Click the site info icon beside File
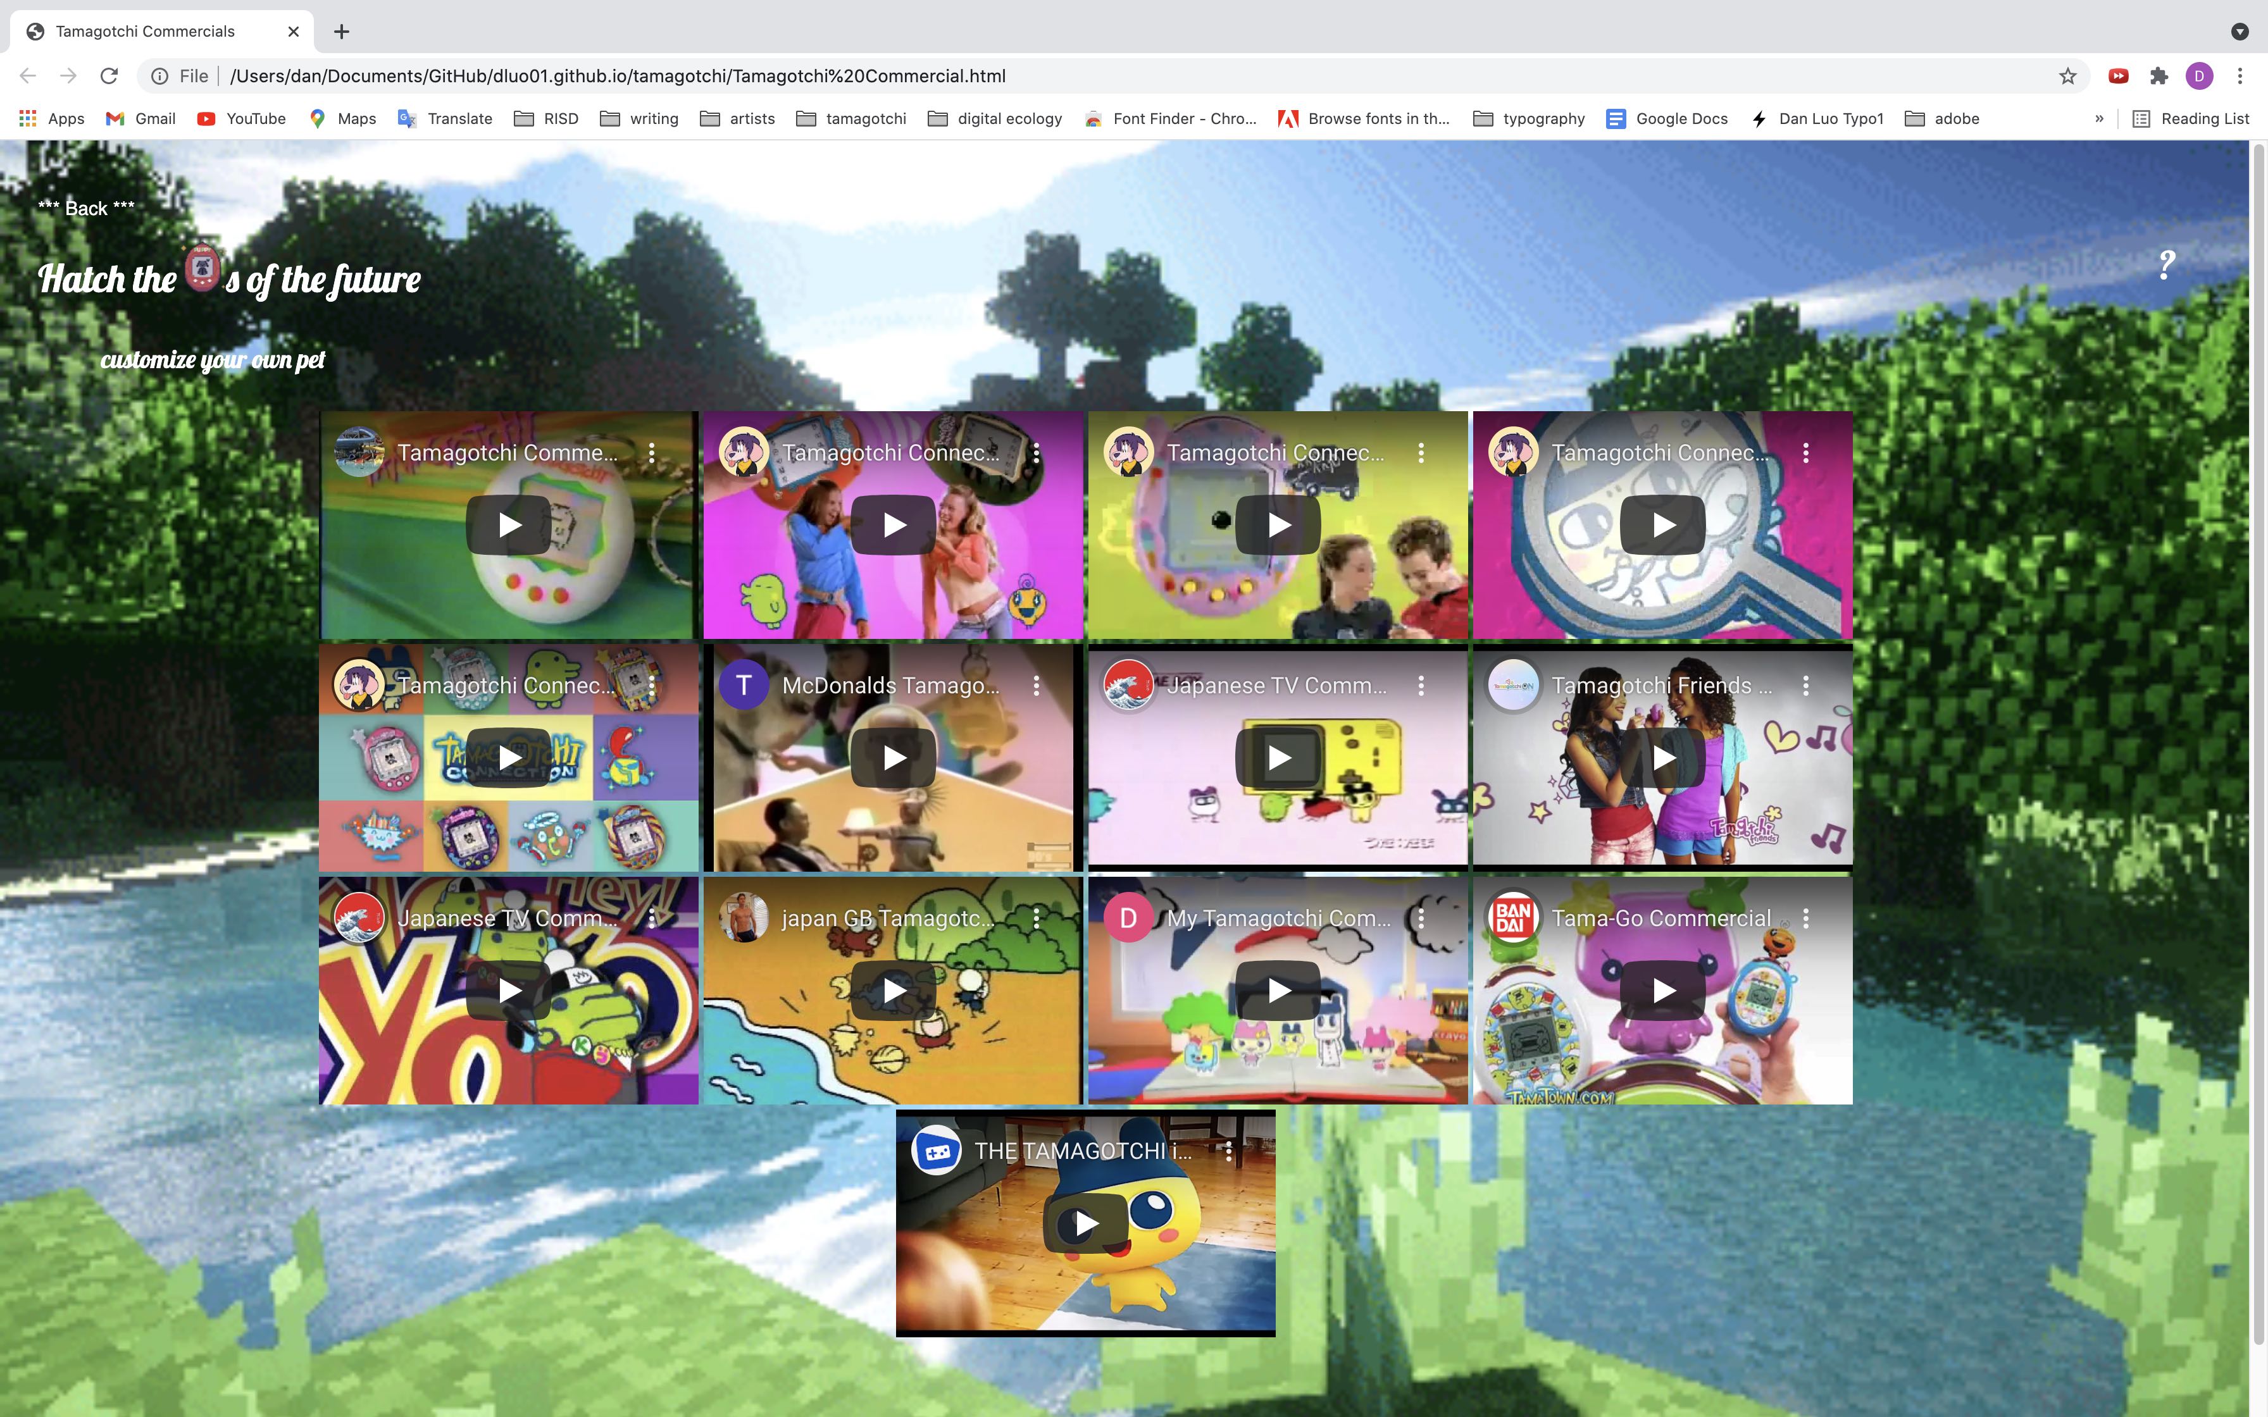The image size is (2268, 1417). [160, 76]
